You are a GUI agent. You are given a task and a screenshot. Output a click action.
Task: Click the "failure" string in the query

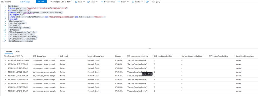[x=99, y=17]
